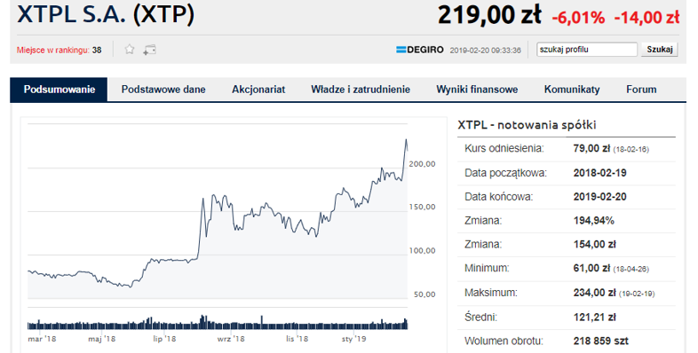Open the Akcjonariat tab
This screenshot has width=698, height=353.
[x=258, y=90]
